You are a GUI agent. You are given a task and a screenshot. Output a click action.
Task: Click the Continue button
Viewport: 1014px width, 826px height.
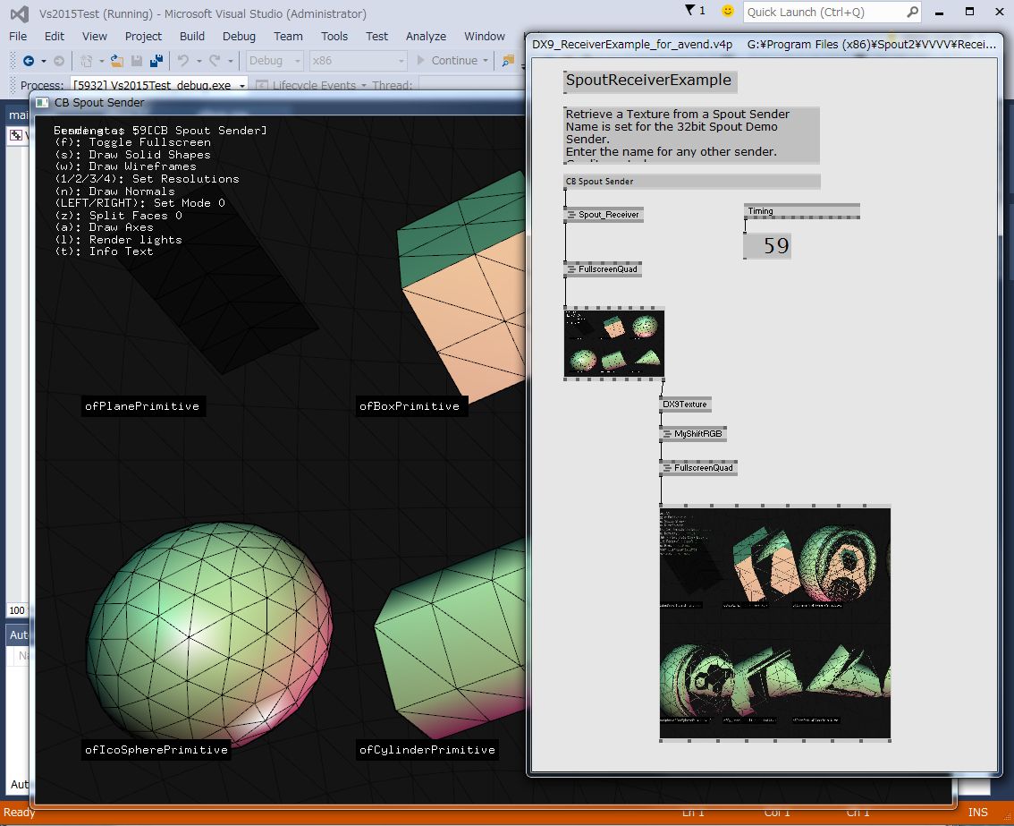[x=452, y=61]
